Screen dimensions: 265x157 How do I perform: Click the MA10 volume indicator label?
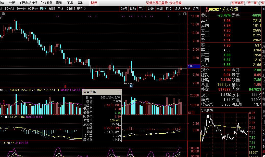tap(72, 90)
